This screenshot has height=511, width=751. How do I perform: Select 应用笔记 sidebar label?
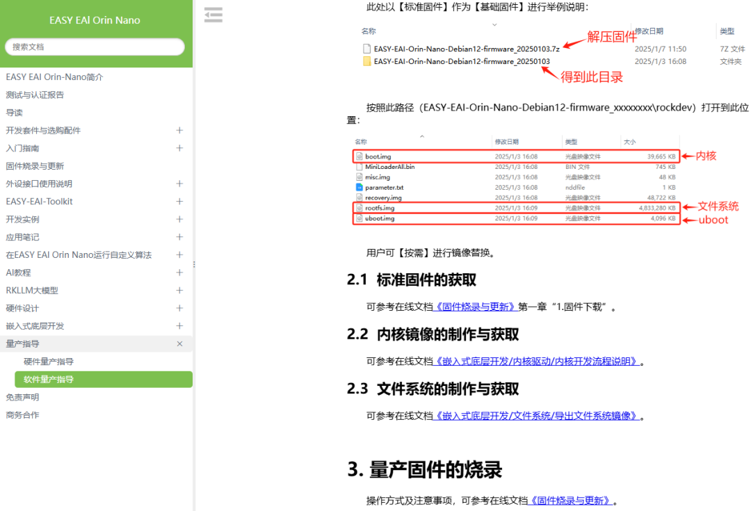22,237
